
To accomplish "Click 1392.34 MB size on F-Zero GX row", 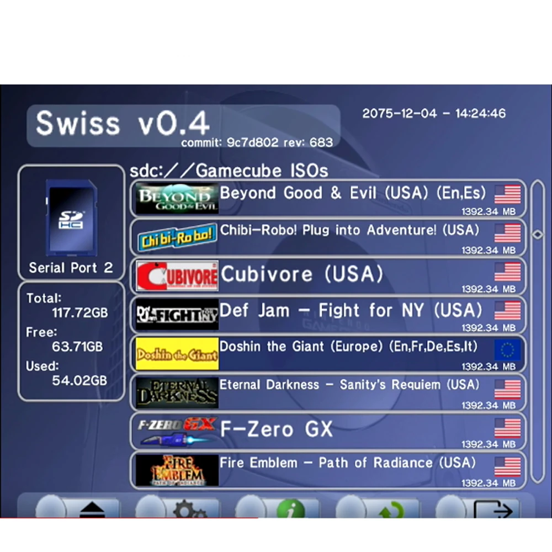I will [489, 444].
